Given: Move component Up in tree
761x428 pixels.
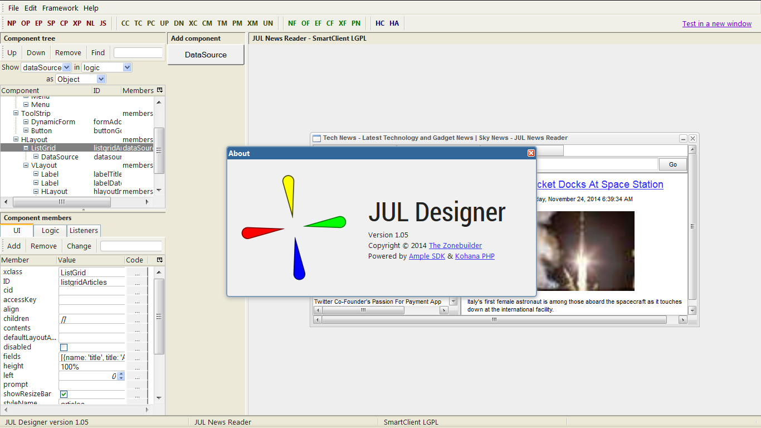Looking at the screenshot, I should pos(12,52).
